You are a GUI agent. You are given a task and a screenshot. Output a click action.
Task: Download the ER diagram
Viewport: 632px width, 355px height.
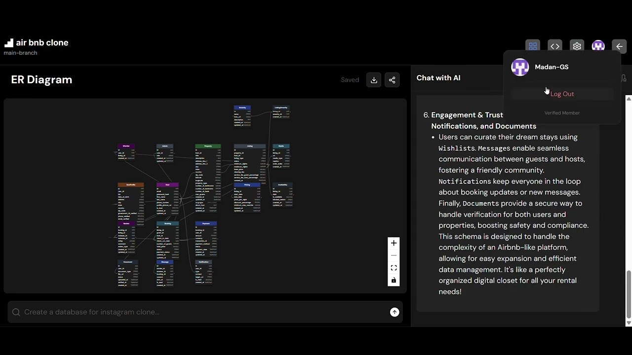point(374,80)
